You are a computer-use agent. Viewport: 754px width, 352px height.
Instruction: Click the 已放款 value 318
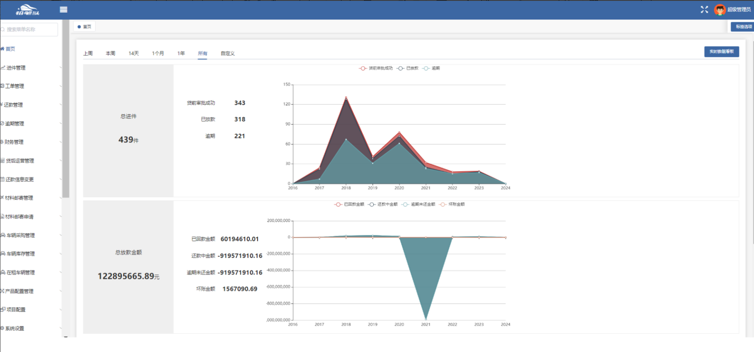point(240,120)
